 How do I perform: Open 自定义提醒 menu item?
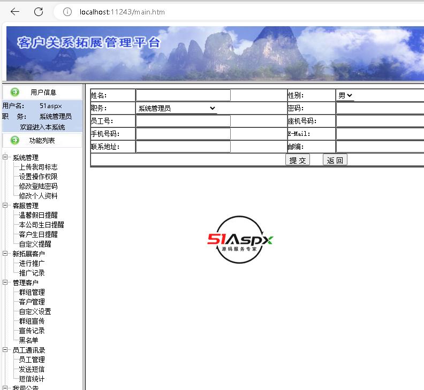(x=35, y=244)
